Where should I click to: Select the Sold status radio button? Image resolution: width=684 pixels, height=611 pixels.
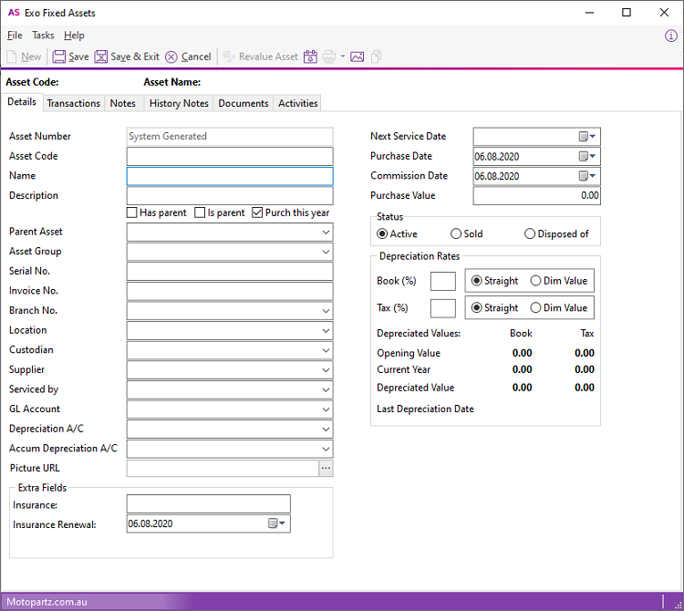point(456,233)
